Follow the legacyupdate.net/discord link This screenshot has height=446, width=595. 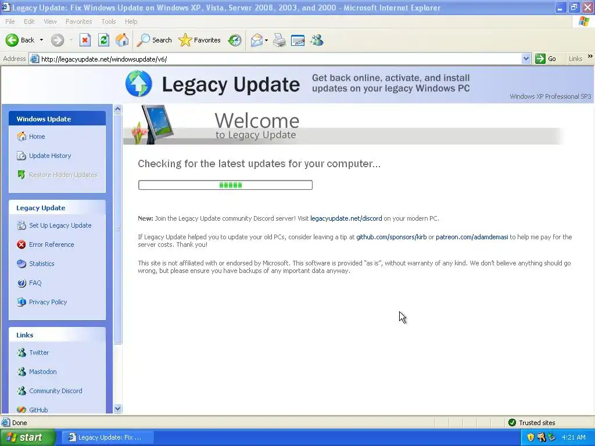[346, 218]
